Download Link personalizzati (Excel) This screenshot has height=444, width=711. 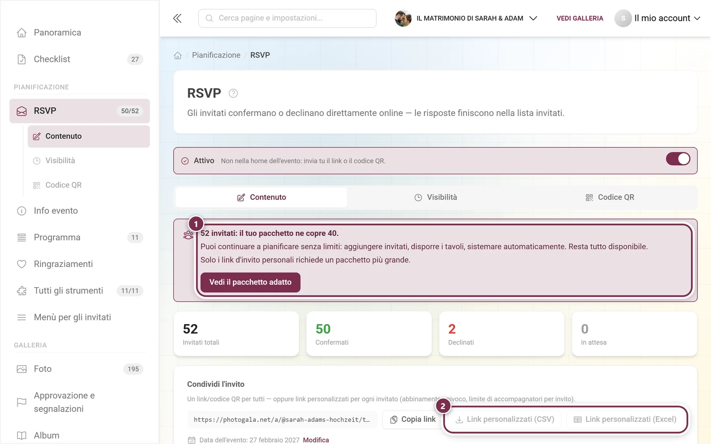(x=625, y=419)
